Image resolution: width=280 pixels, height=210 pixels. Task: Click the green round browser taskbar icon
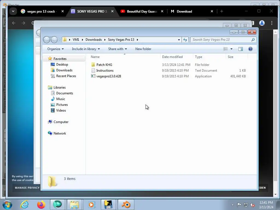[57, 205]
